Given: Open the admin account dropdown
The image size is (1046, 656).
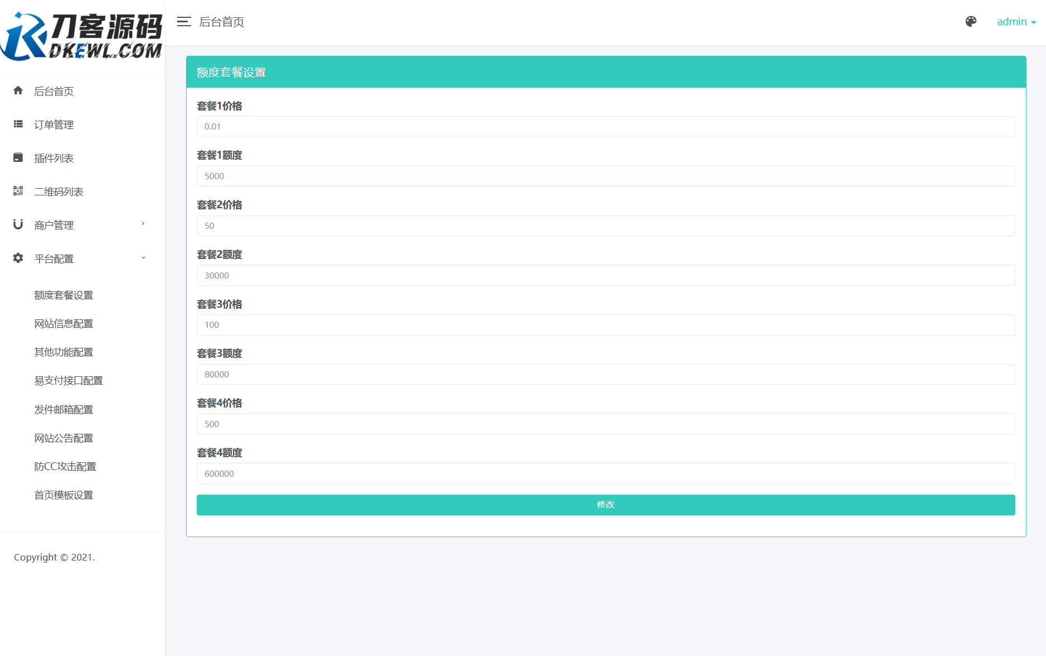Looking at the screenshot, I should 1016,21.
